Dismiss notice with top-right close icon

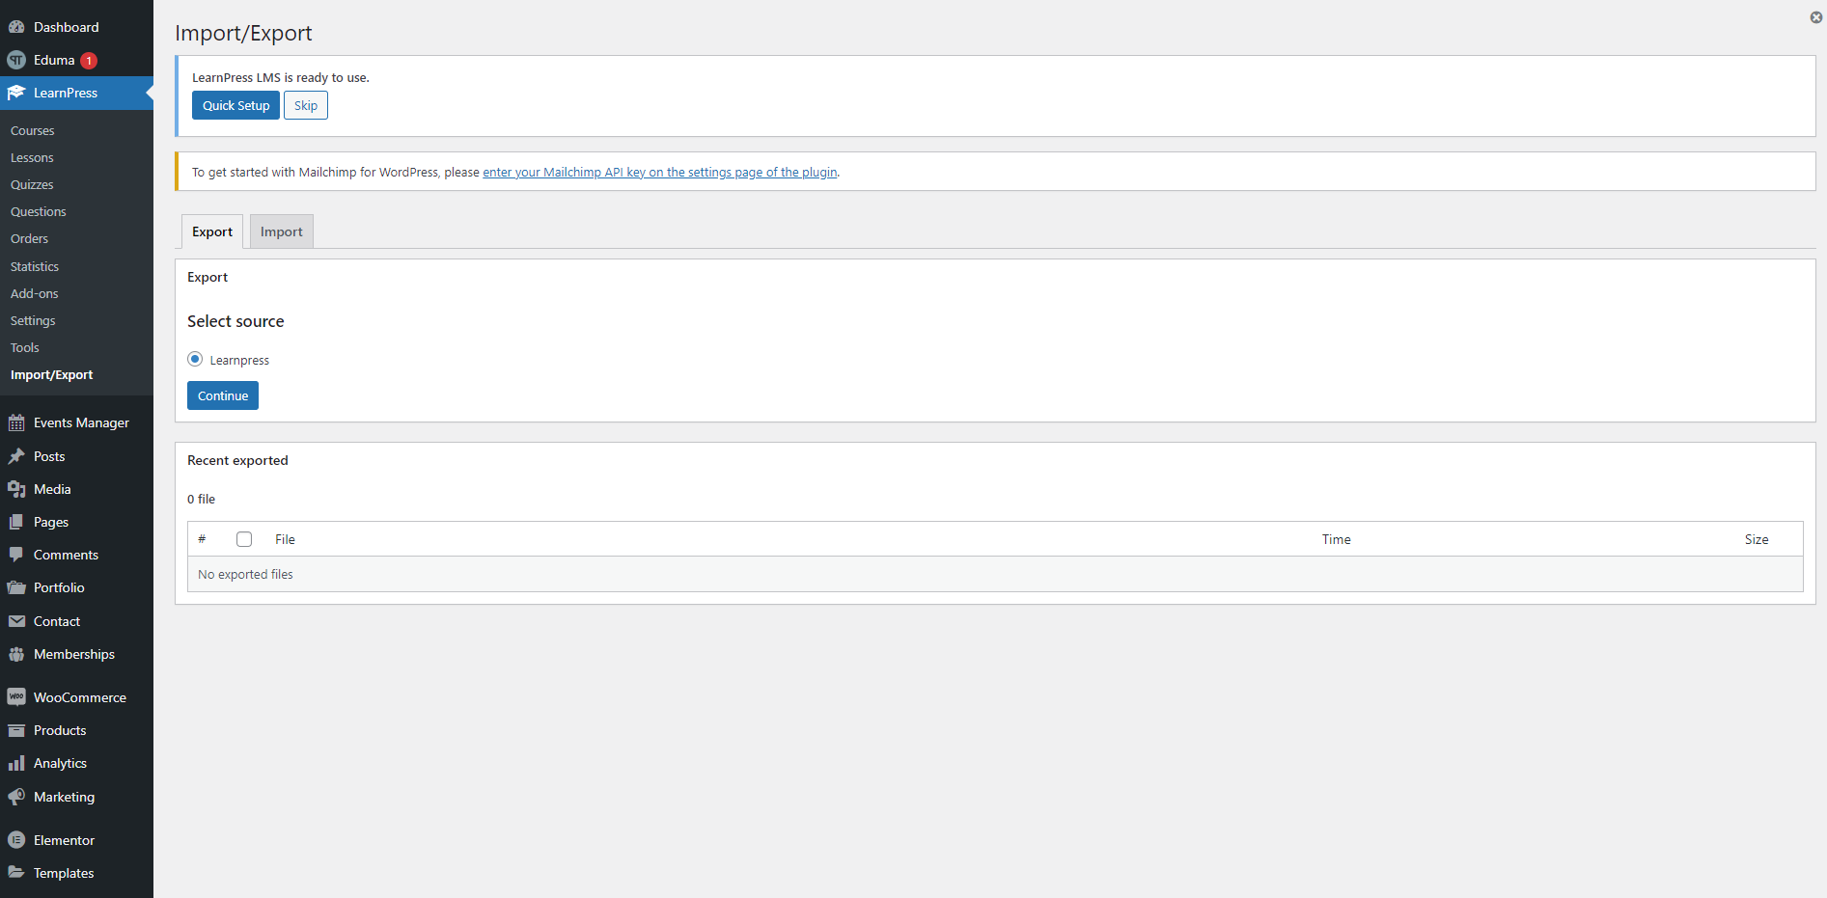click(1815, 17)
